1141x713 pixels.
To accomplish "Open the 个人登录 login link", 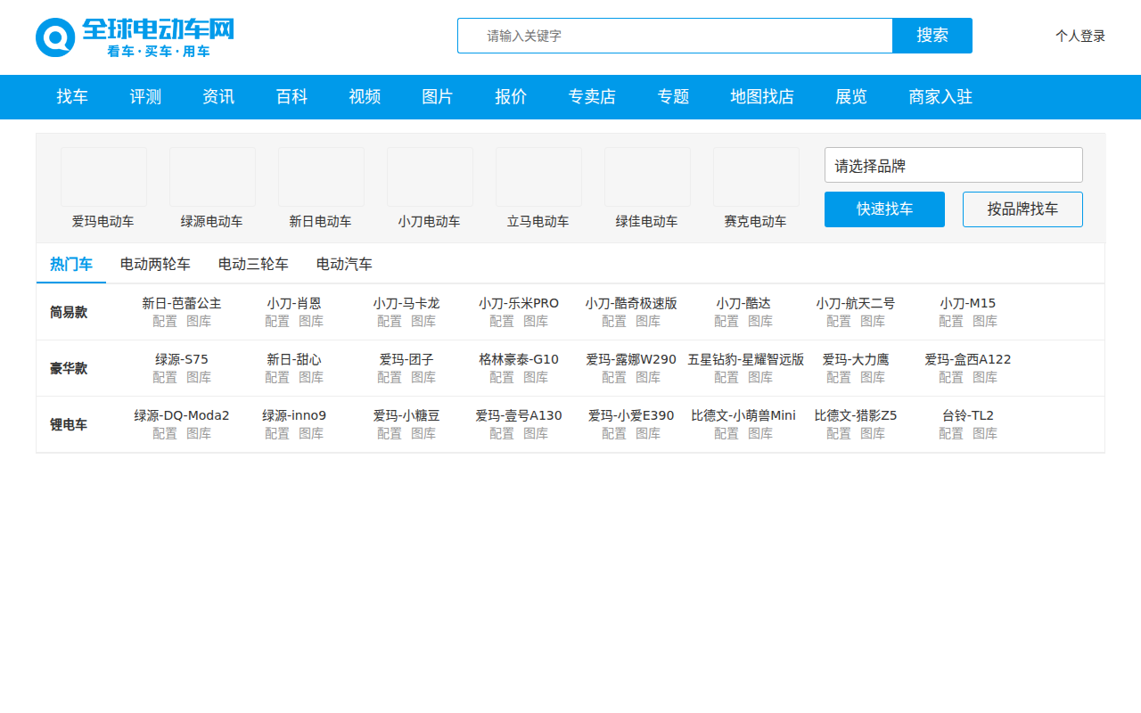I will [1080, 36].
